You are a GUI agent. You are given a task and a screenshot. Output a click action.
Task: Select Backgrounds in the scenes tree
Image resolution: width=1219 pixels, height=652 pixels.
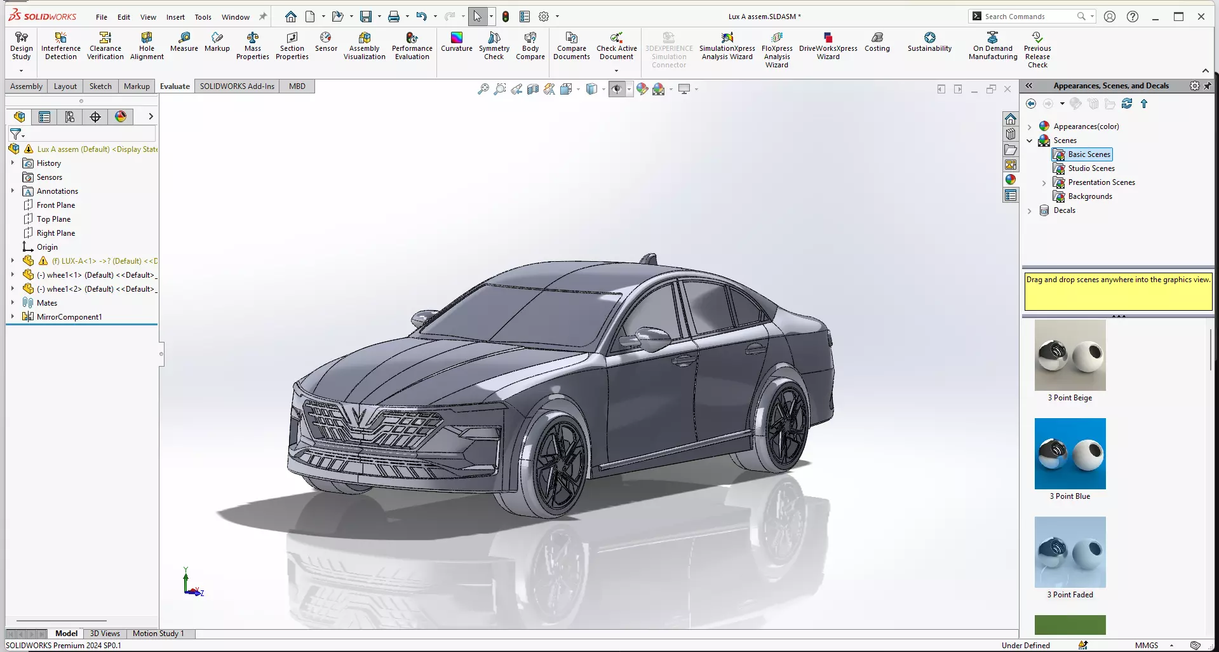tap(1090, 196)
